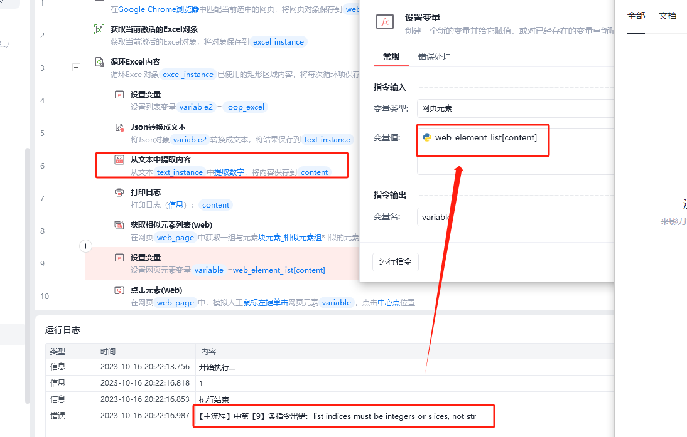
Task: Click the 提取数字 link on line 6
Action: coord(229,172)
